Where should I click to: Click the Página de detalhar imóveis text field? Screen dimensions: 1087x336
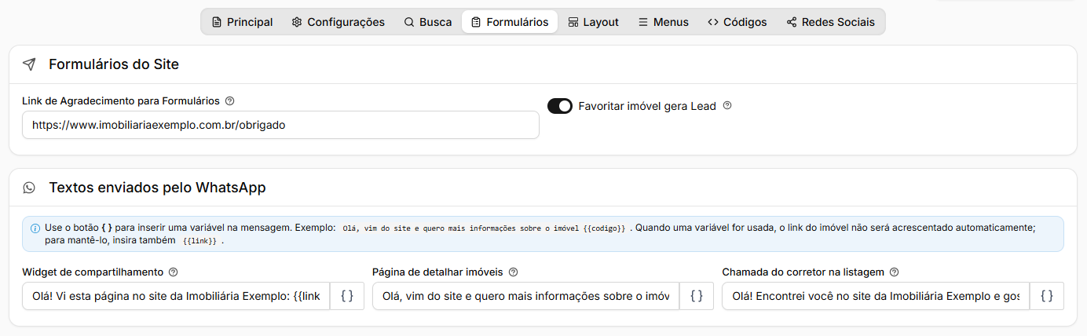point(526,296)
